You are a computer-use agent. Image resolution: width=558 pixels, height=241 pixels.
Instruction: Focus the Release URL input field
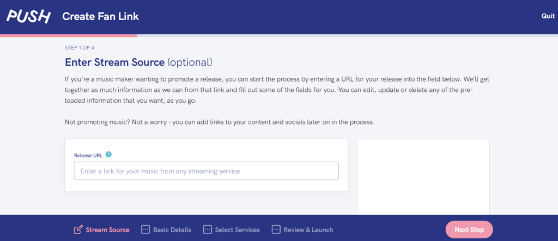click(x=207, y=171)
